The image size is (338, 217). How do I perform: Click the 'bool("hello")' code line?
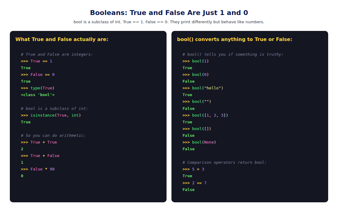203,88
